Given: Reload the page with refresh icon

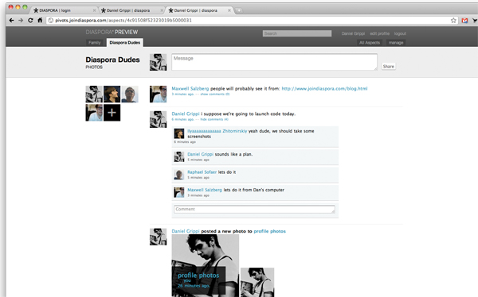Looking at the screenshot, I should coord(30,21).
